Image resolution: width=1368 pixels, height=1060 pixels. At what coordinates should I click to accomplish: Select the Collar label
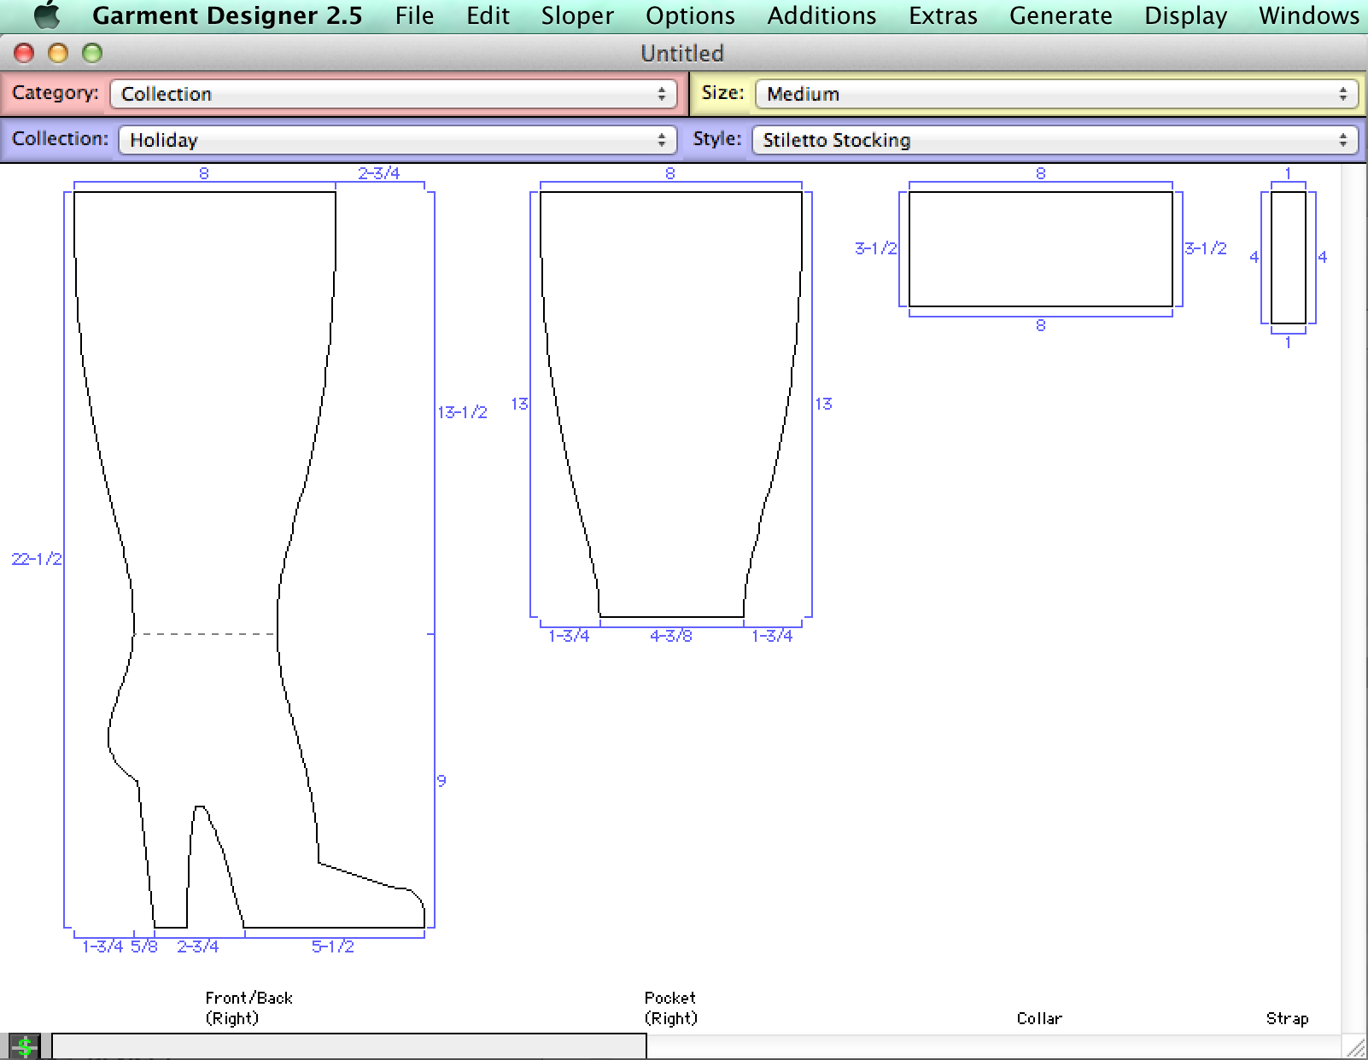click(x=1039, y=1018)
